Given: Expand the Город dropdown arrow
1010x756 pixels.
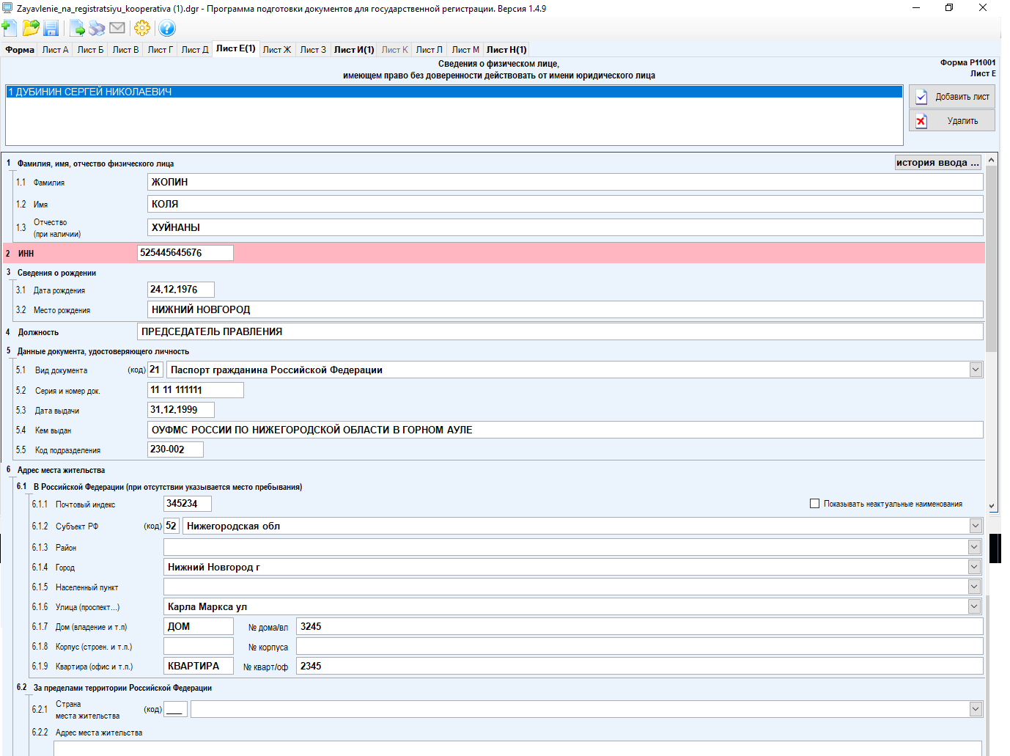Looking at the screenshot, I should (975, 567).
